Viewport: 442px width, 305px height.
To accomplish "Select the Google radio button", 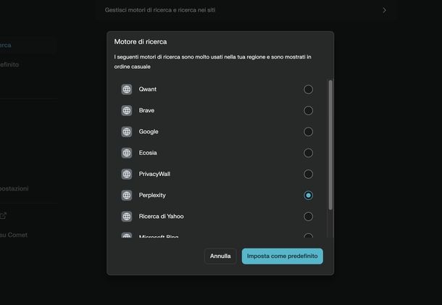I will click(x=309, y=132).
